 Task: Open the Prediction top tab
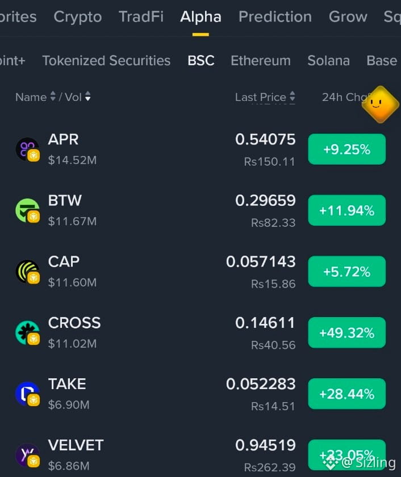275,16
